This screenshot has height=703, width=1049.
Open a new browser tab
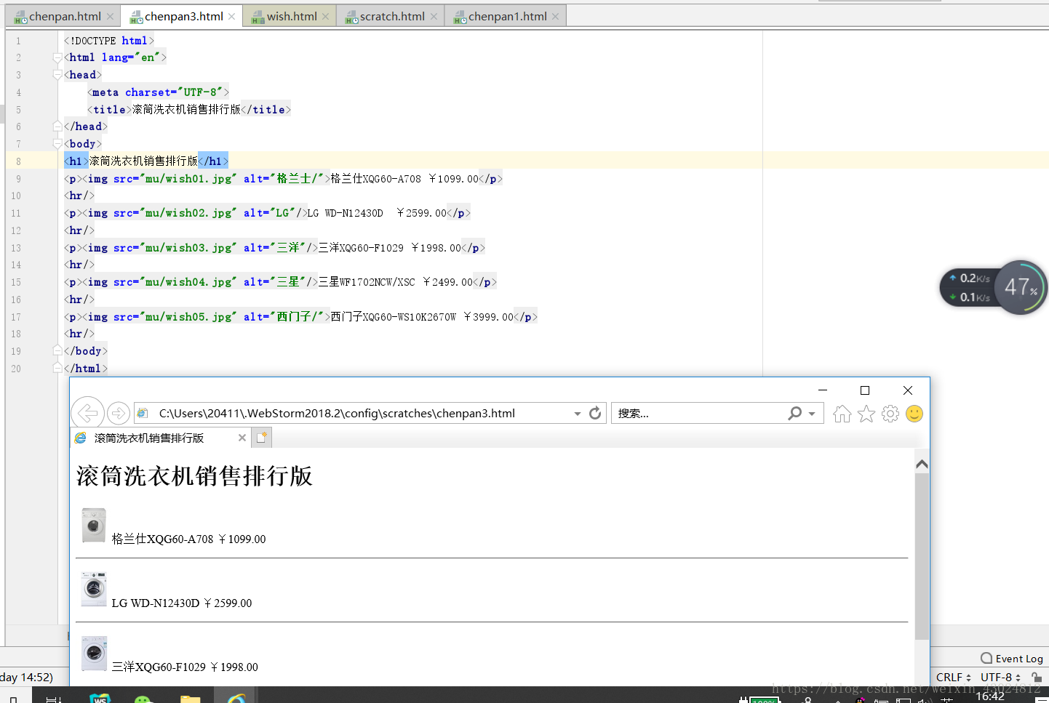tap(262, 438)
